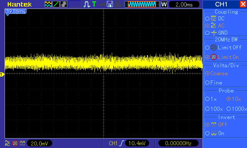This screenshot has height=148, width=247.
Task: Select Coarse Volts/Div adjustment
Action: tap(216, 73)
